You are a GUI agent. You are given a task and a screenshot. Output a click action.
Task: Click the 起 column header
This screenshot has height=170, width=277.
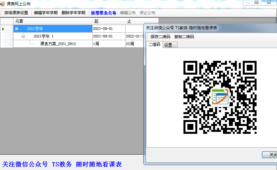[109, 21]
